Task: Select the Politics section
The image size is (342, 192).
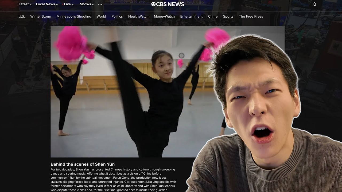Action: (117, 17)
